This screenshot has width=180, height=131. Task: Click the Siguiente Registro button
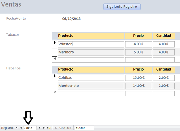click(x=122, y=7)
